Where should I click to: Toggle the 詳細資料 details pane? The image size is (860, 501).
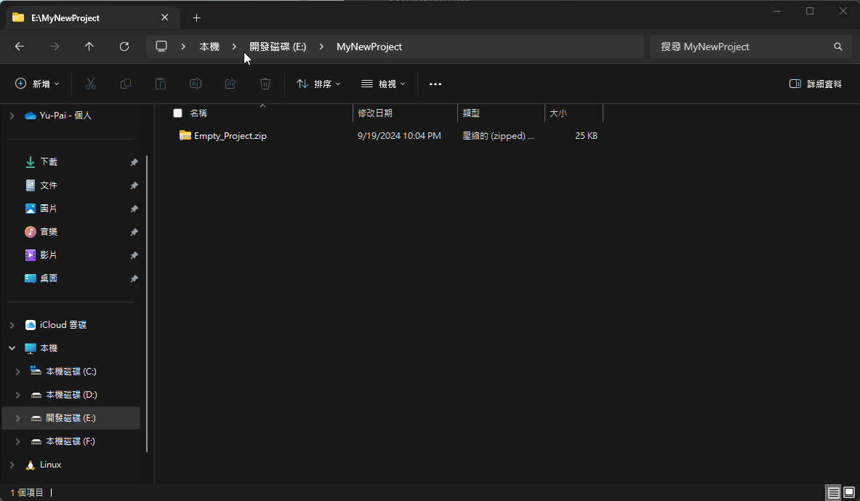click(814, 84)
